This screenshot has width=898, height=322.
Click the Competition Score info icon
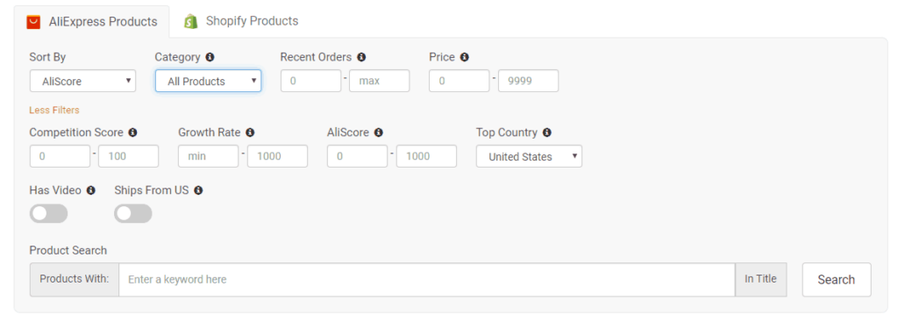click(x=133, y=132)
